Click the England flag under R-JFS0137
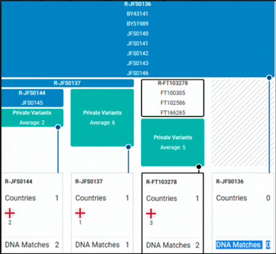 80,213
